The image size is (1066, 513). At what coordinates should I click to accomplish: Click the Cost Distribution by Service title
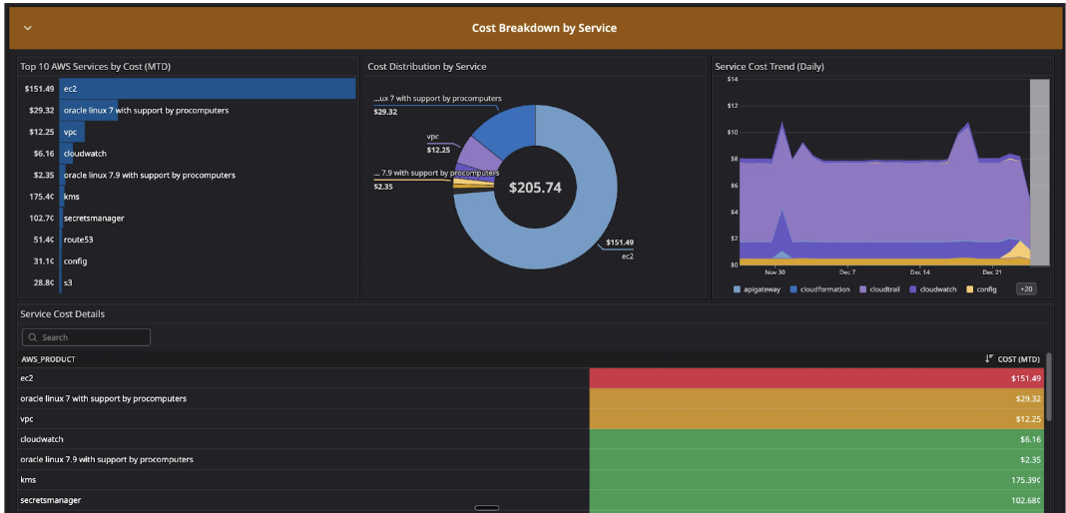(x=427, y=67)
